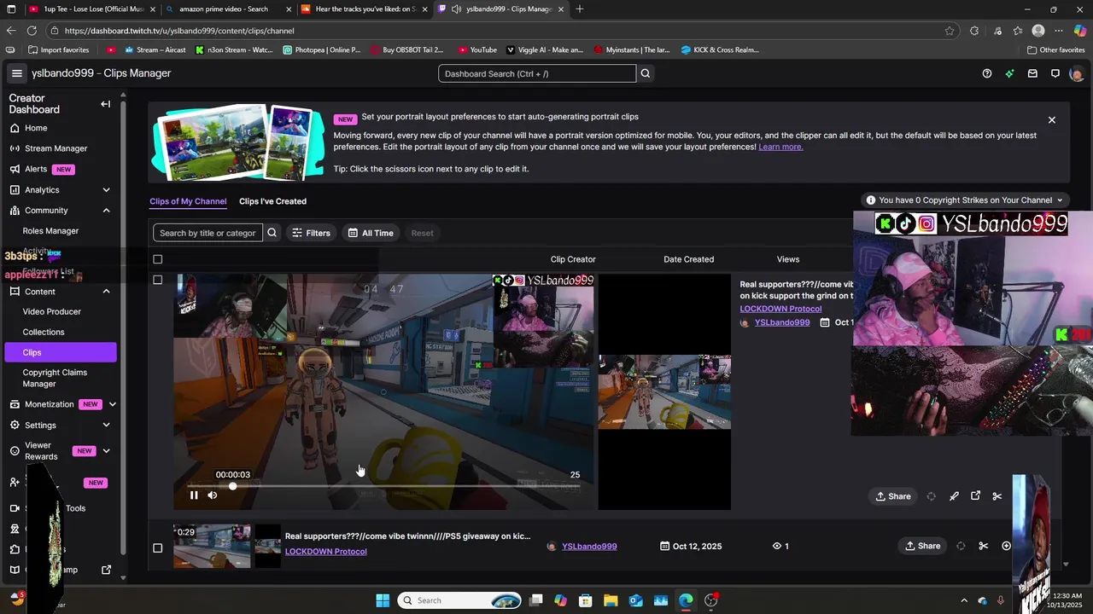Screen dimensions: 1093x614
Task: Focus the Search by title or category field
Action: pos(207,233)
